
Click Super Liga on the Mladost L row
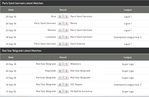click(128, 64)
